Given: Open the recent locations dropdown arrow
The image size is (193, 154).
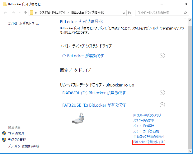Looking at the screenshot, I should [20, 13].
